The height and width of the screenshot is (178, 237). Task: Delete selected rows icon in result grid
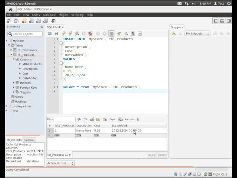(x=105, y=119)
